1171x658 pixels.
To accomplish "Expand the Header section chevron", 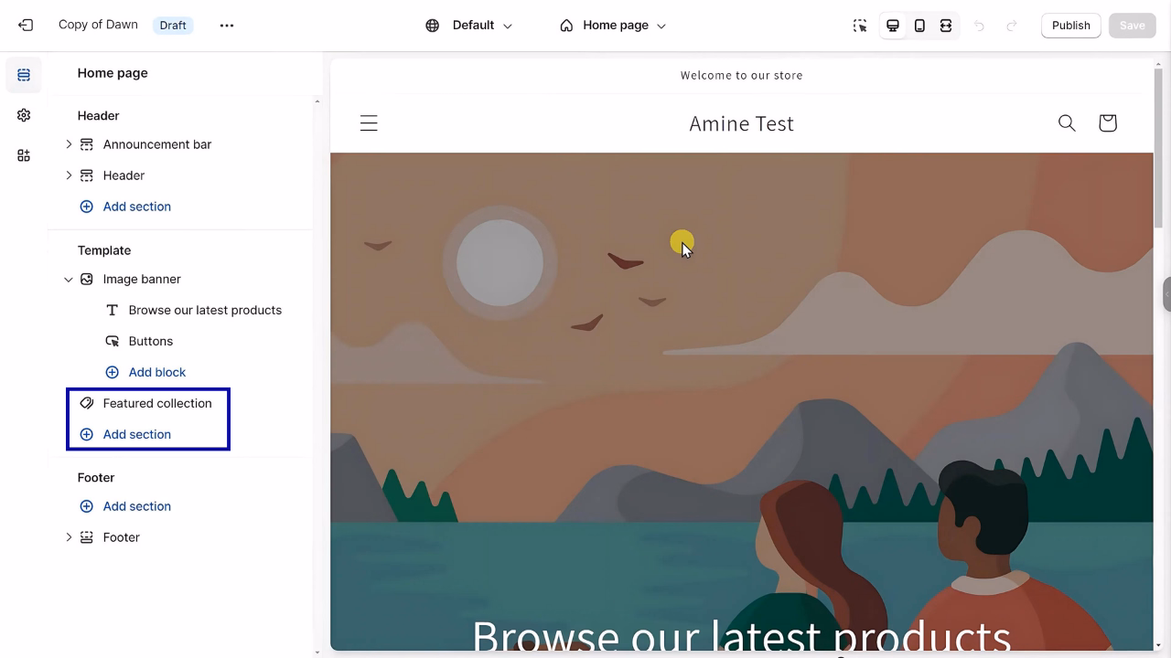I will [69, 175].
